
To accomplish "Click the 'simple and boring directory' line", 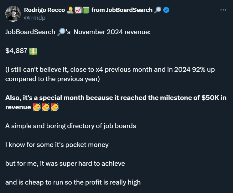I will click(70, 126).
